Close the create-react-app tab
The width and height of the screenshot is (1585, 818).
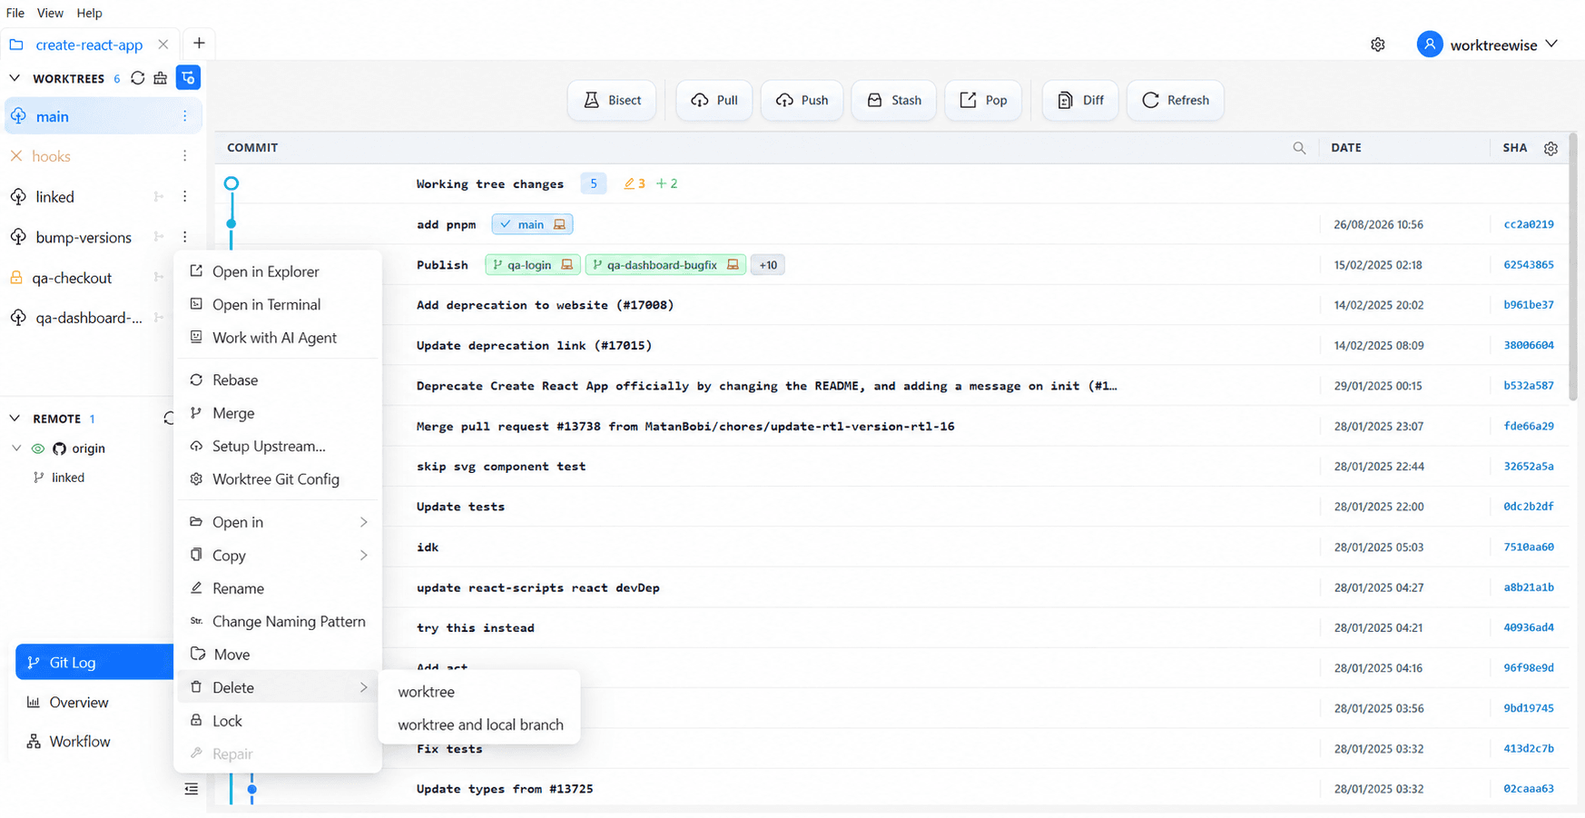[x=162, y=44]
